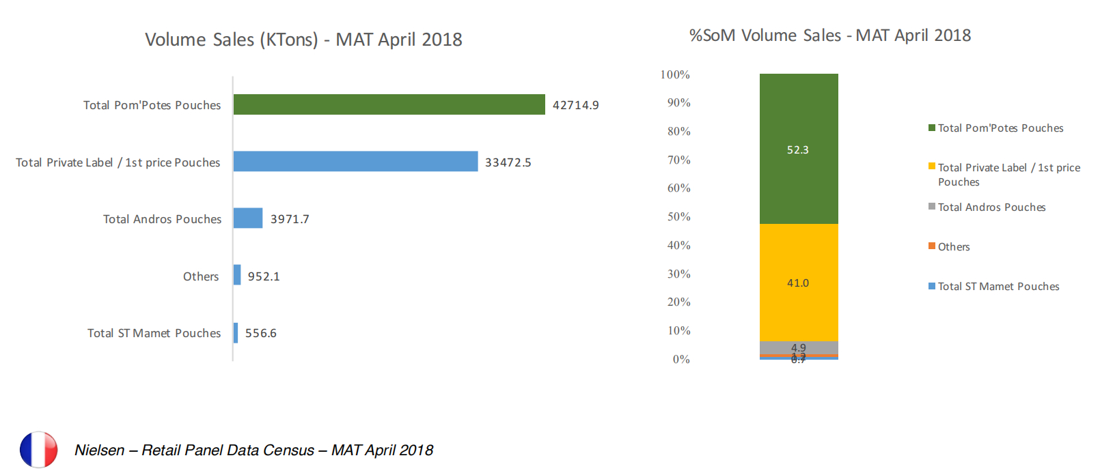The width and height of the screenshot is (1100, 473).
Task: Click the green Total Pom'Potes Pouches bar
Action: point(389,104)
